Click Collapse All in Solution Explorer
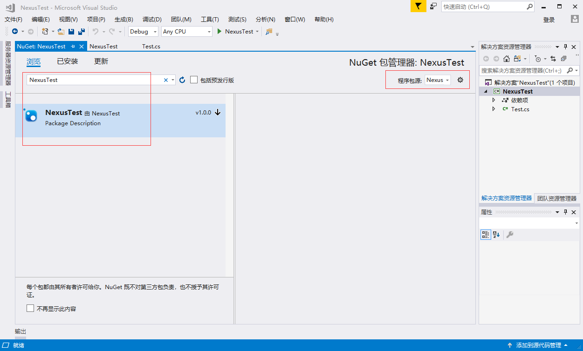 563,59
